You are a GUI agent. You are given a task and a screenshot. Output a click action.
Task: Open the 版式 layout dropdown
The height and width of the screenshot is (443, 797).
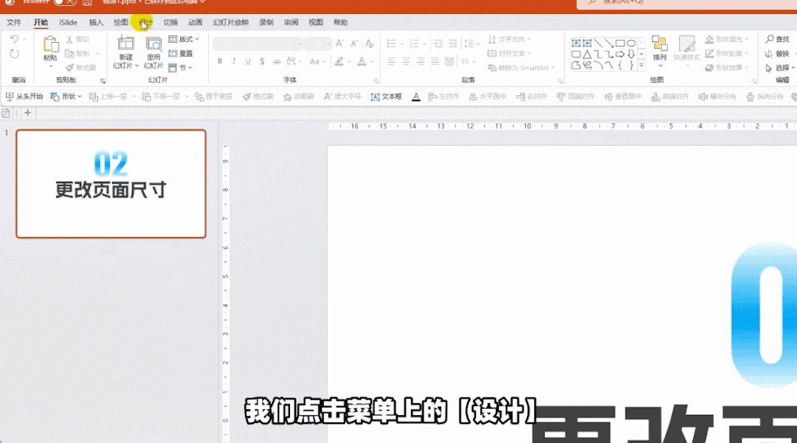point(184,39)
